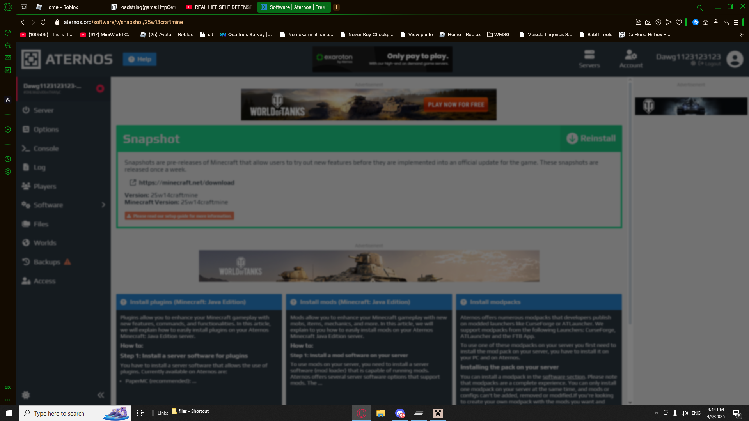Open Install modpacks help card header
749x421 pixels.
point(539,302)
